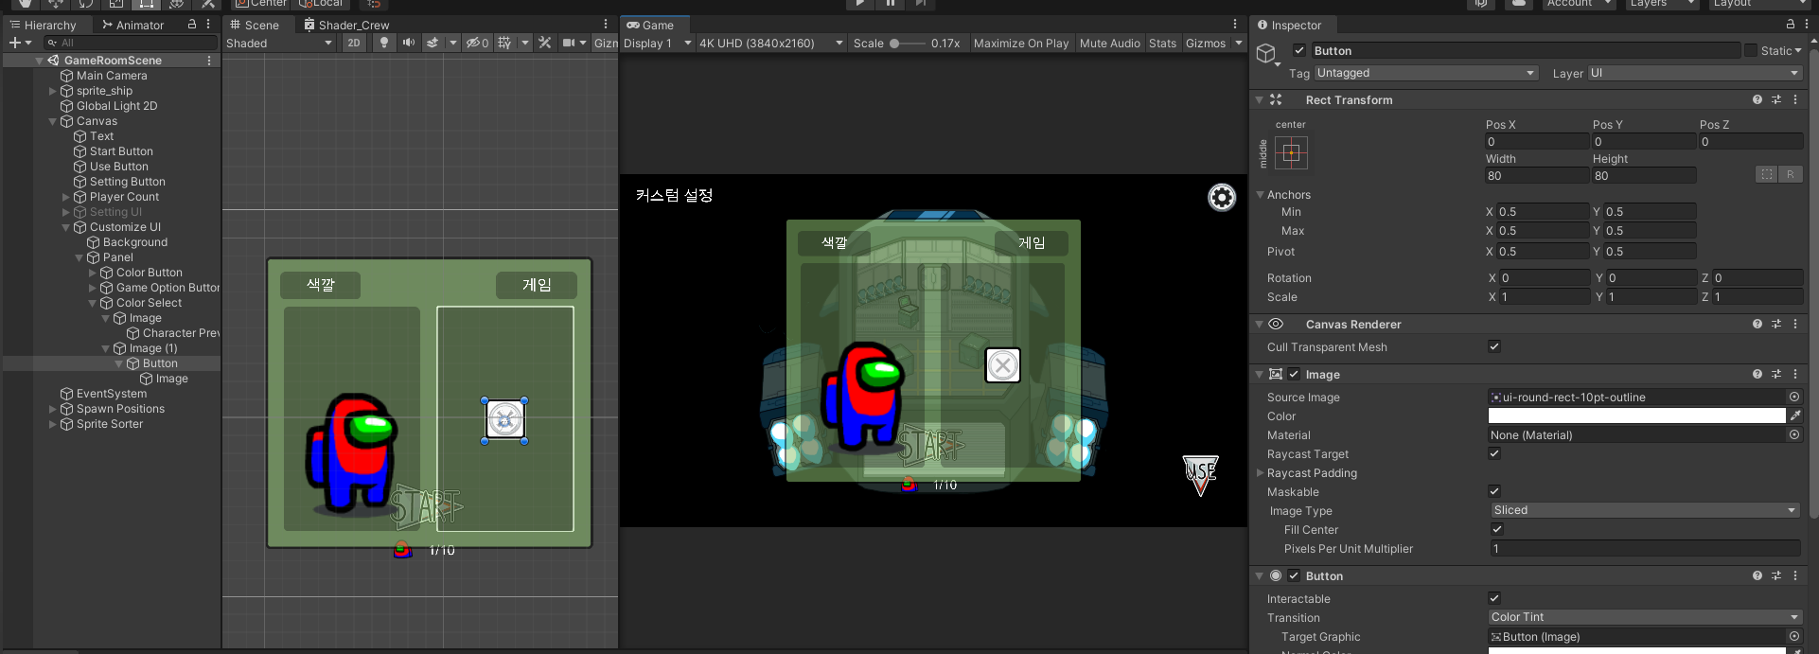Switch to the Shader_Crew tab
Viewport: 1819px width, 654px height.
coord(346,25)
